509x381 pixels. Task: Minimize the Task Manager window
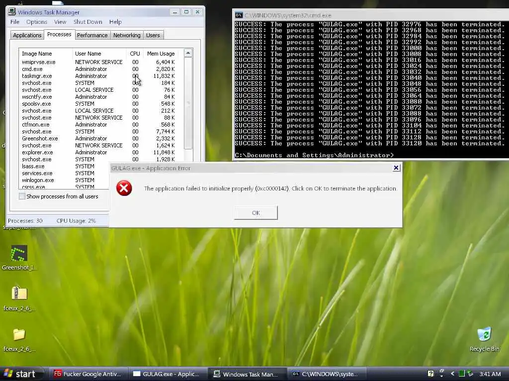(x=175, y=12)
